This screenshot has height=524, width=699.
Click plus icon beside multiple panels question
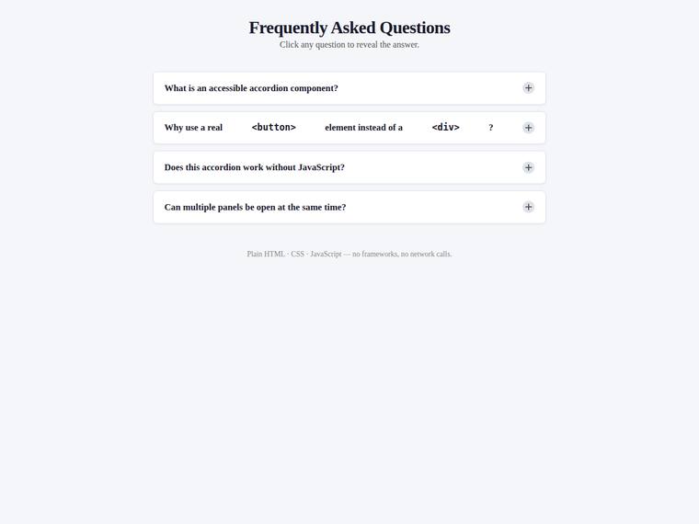coord(528,207)
